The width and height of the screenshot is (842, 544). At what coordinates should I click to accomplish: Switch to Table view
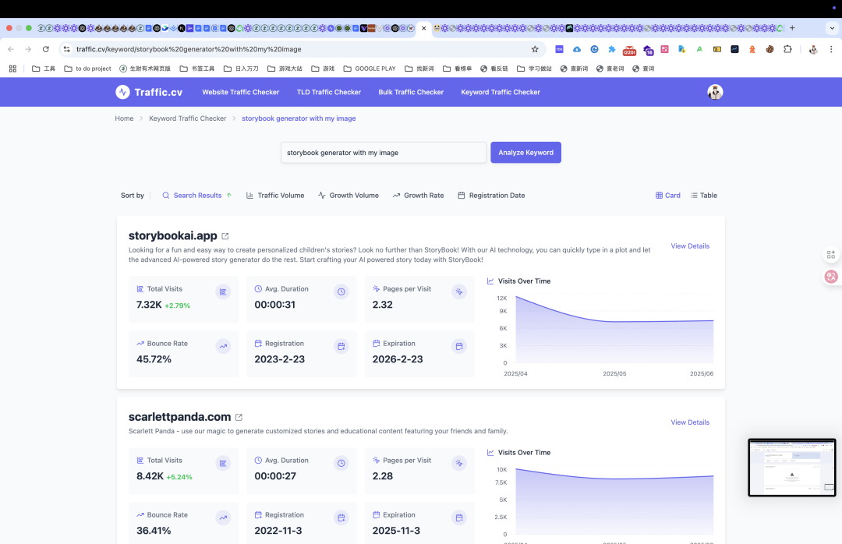click(x=704, y=196)
